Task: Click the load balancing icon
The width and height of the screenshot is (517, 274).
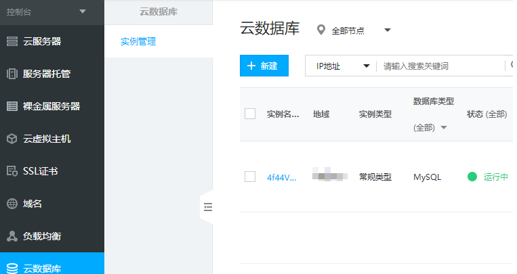Action: (12, 236)
